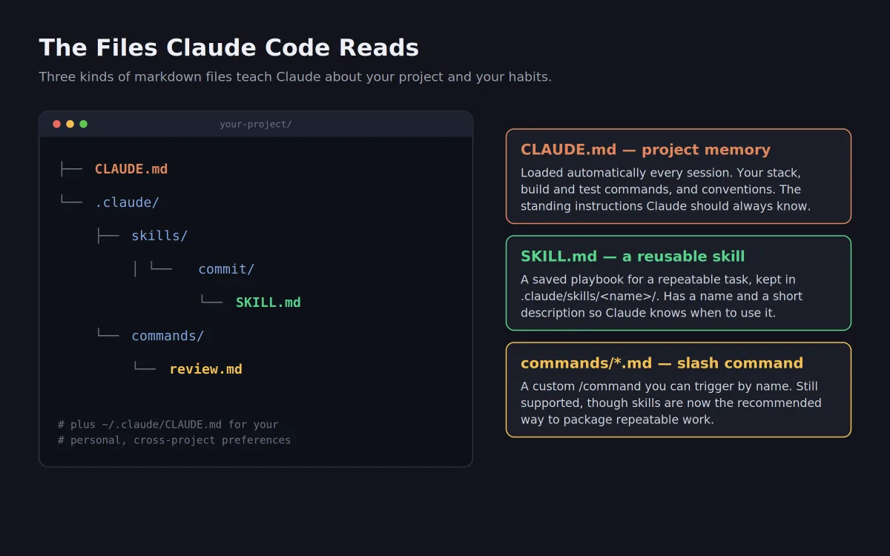Select the review.md file

pyautogui.click(x=205, y=369)
